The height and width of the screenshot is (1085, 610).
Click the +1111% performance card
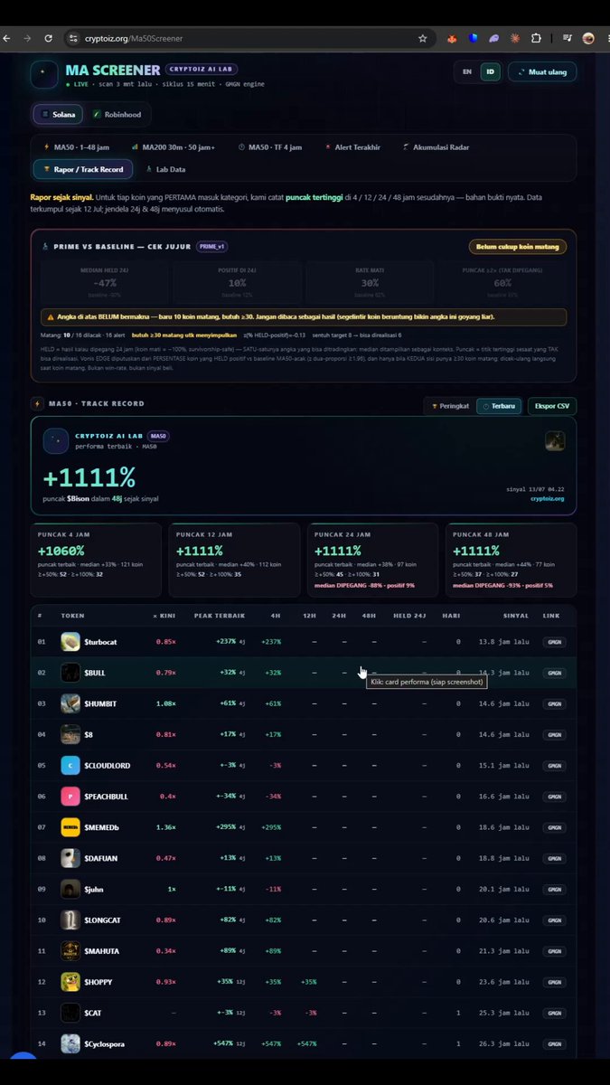click(304, 466)
